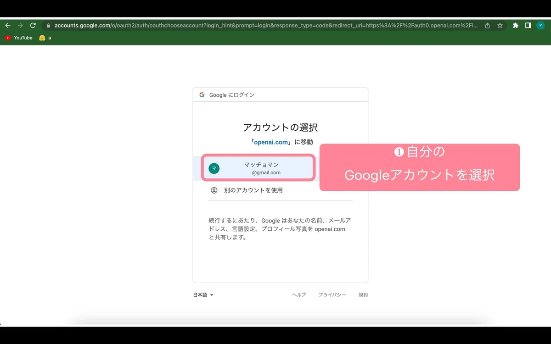Toggle the browser side panel icon

pos(528,26)
